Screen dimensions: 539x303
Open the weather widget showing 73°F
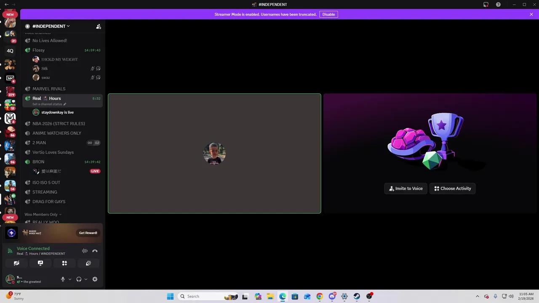coord(16,296)
